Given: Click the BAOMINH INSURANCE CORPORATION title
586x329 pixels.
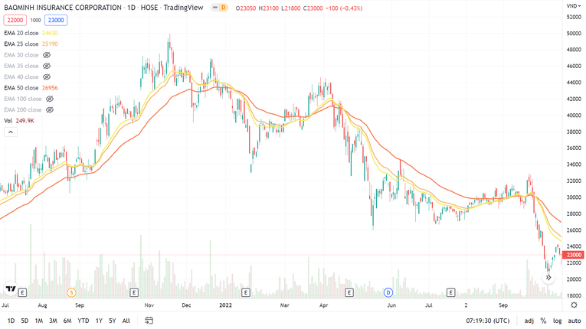Looking at the screenshot, I should coord(63,8).
